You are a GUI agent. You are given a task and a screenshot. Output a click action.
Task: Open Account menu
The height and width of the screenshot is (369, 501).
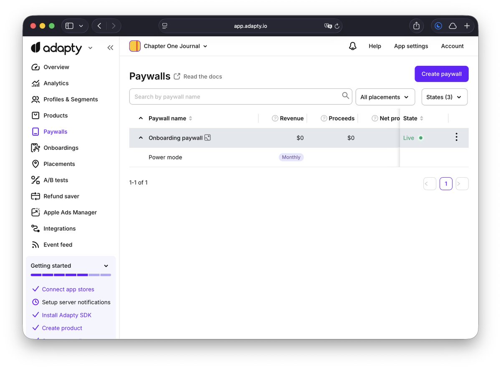(x=453, y=46)
